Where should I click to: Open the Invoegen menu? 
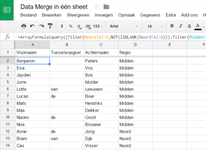[104, 15]
